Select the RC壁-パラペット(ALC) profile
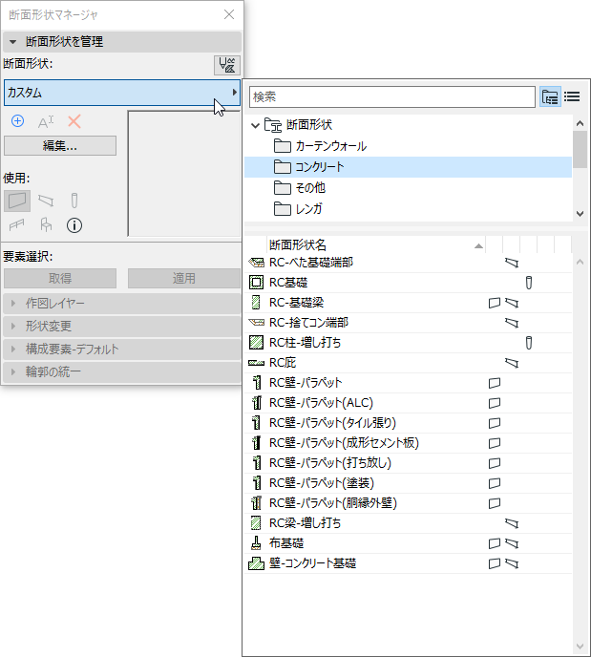591x657 pixels. (x=408, y=403)
